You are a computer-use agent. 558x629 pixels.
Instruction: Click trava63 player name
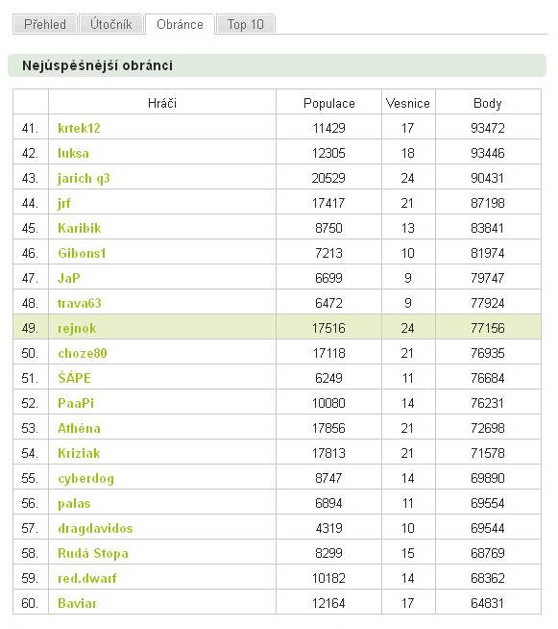click(x=80, y=303)
